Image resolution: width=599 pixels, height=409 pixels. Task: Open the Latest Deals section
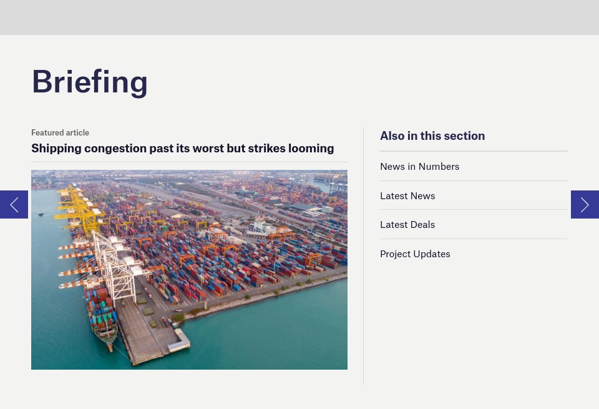[x=407, y=224]
